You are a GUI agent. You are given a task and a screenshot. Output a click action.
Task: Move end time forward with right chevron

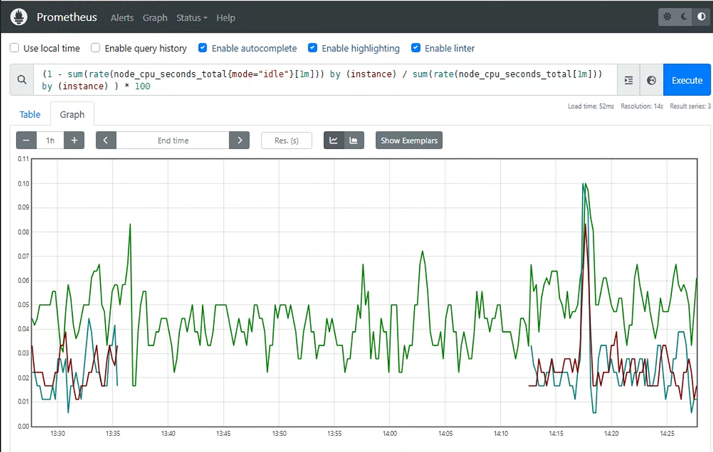pyautogui.click(x=239, y=140)
